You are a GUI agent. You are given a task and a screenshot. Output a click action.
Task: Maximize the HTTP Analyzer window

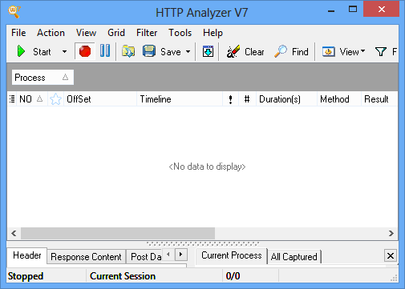coord(353,10)
